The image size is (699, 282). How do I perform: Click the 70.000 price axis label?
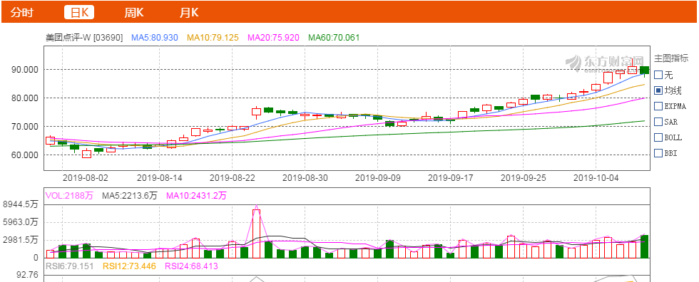pos(26,126)
